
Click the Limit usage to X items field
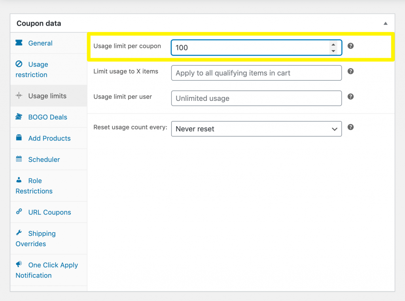(x=256, y=73)
